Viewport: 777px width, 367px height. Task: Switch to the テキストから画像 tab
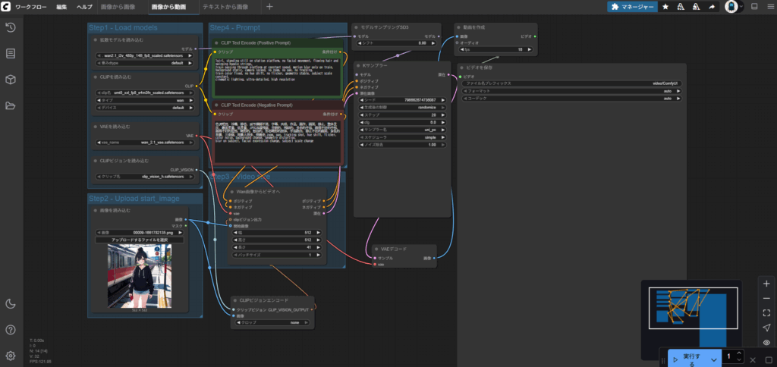[225, 7]
